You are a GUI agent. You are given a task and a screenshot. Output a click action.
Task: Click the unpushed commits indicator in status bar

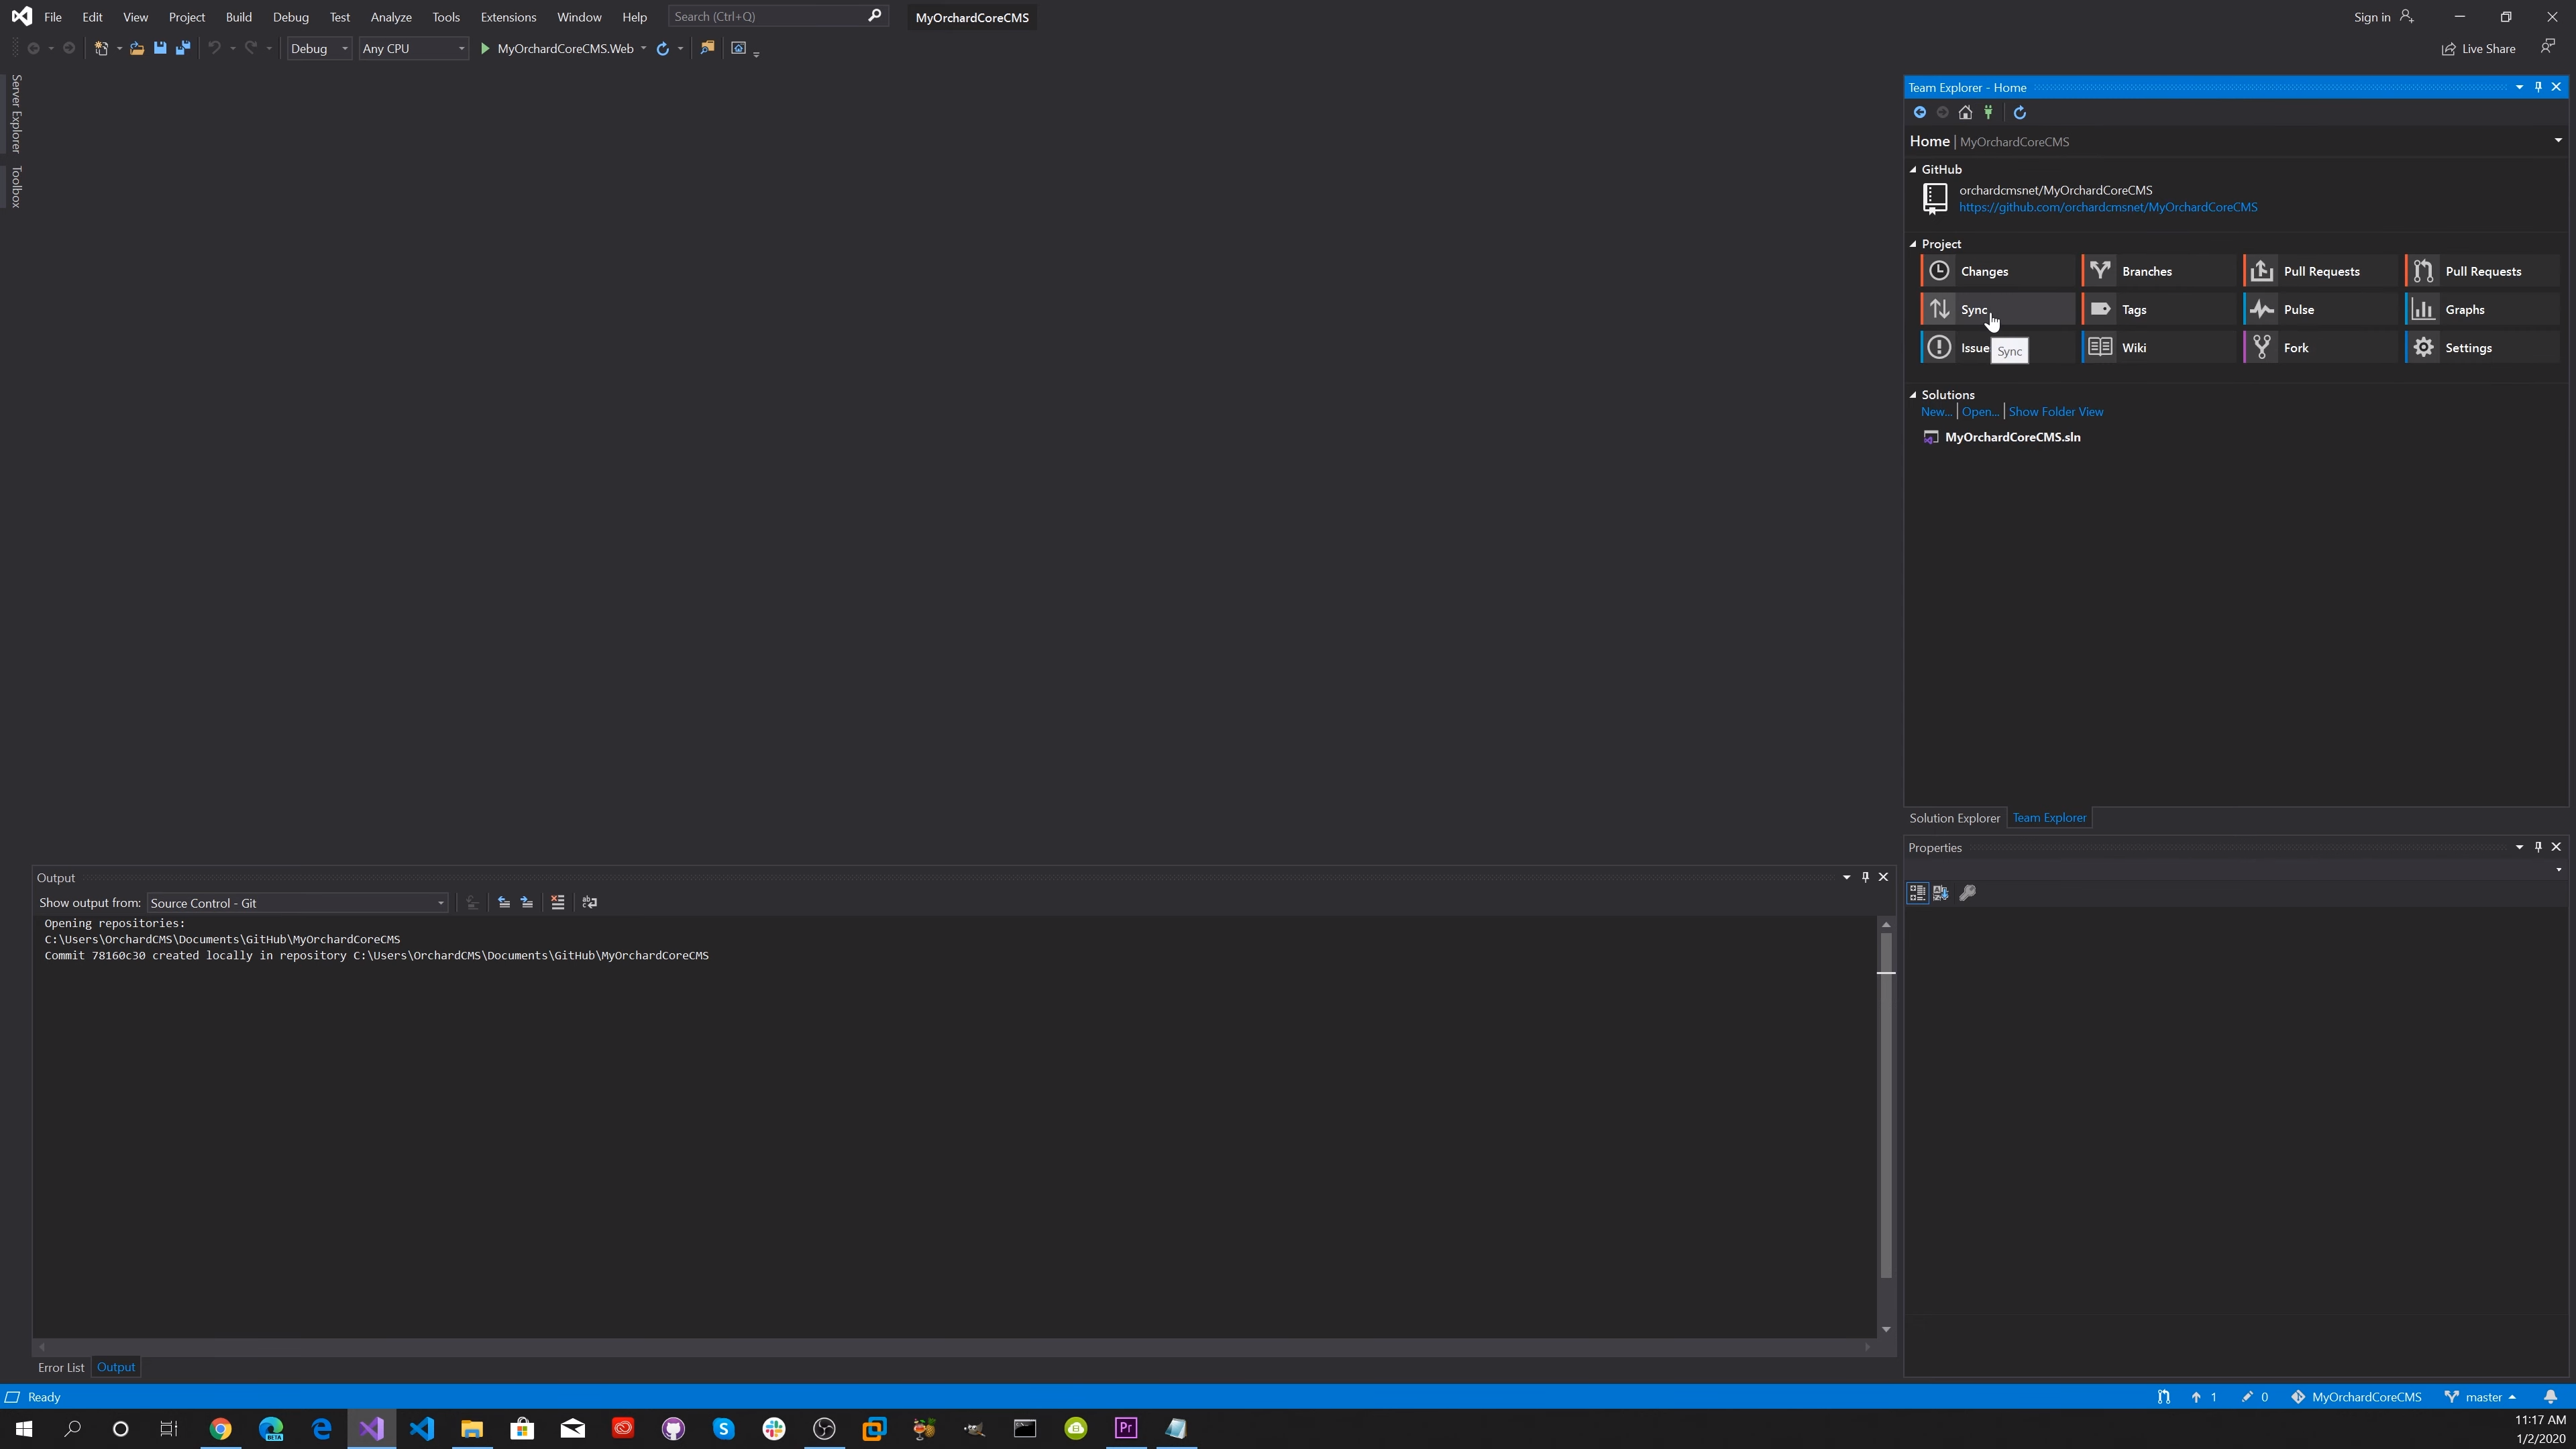(2204, 1397)
